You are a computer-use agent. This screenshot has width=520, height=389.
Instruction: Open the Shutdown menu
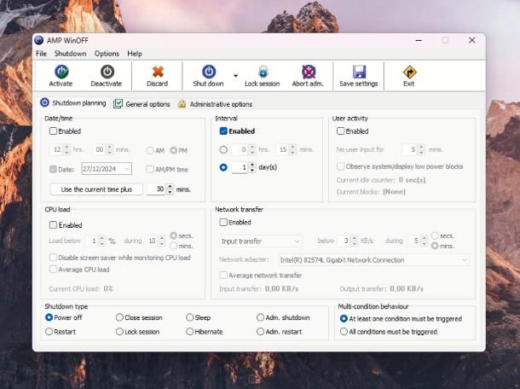70,54
